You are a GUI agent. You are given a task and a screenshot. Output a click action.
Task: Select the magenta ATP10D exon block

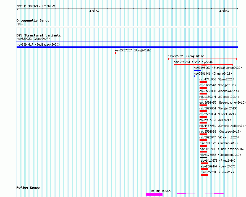[x=154, y=194]
